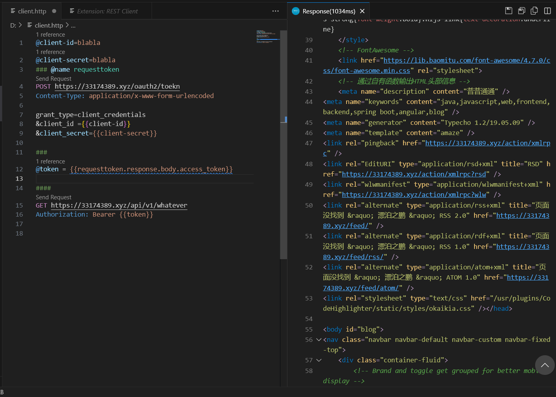Copy response body icon
556x397 pixels.
(534, 11)
